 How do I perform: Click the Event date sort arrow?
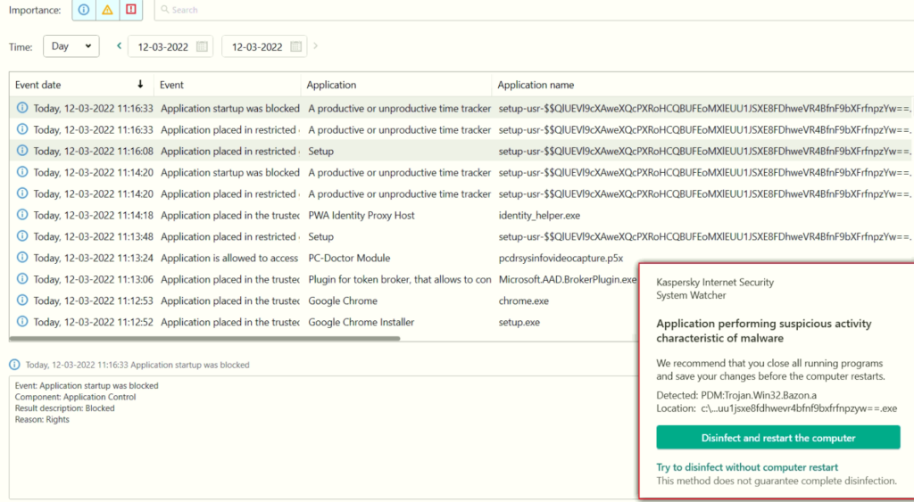coord(140,85)
